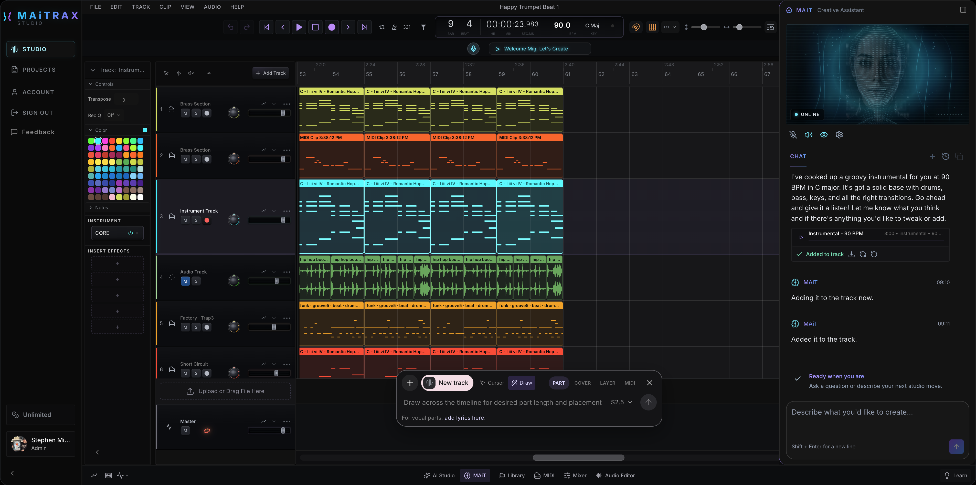This screenshot has width=976, height=485.
Task: Show automation for Audio Track
Action: coord(264,272)
